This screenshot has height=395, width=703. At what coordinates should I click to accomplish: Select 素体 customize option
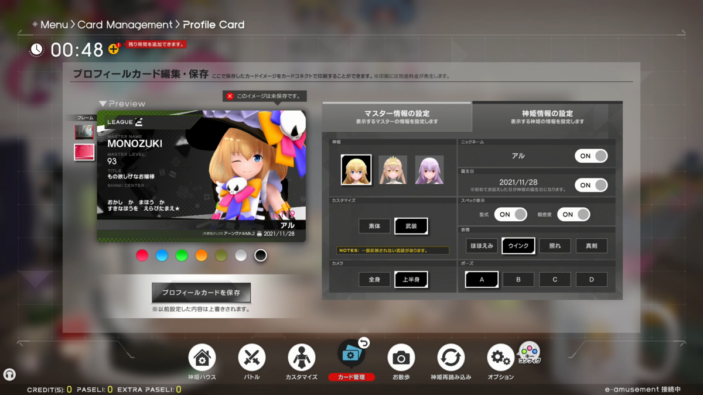tap(374, 226)
